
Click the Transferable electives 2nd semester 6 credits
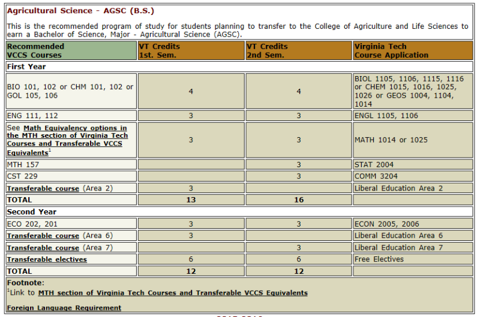(298, 259)
